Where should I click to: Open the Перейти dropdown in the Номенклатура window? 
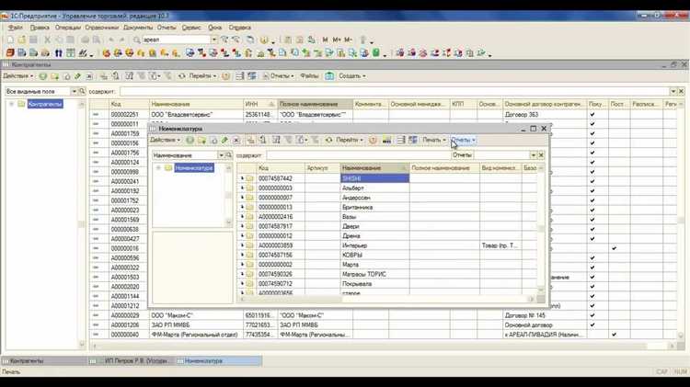[350, 141]
